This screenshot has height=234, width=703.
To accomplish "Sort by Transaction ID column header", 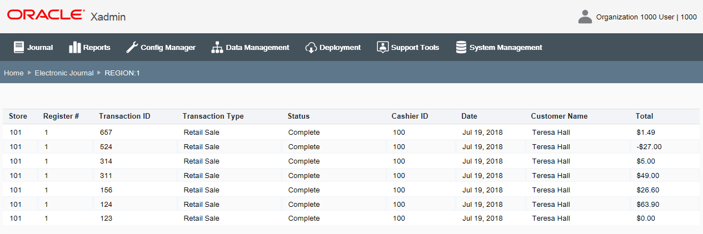I will (x=124, y=116).
